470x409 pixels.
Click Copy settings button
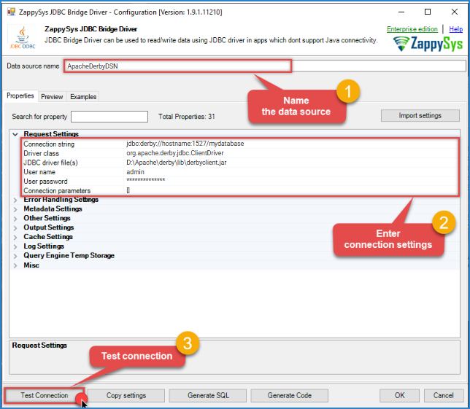pos(126,395)
